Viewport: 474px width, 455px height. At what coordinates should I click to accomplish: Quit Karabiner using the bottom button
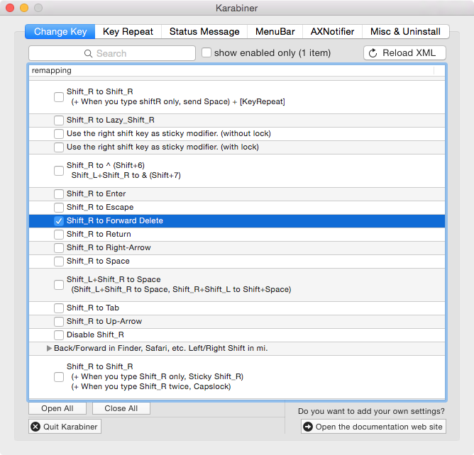(65, 427)
